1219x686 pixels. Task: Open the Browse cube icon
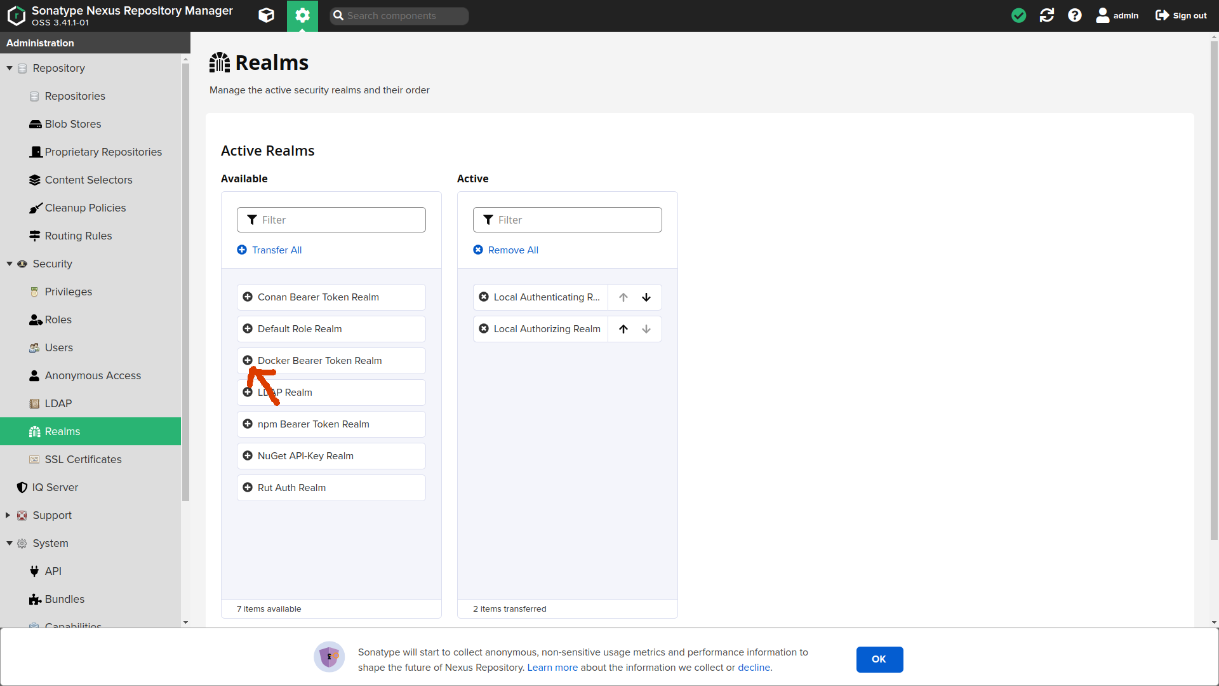pyautogui.click(x=266, y=15)
